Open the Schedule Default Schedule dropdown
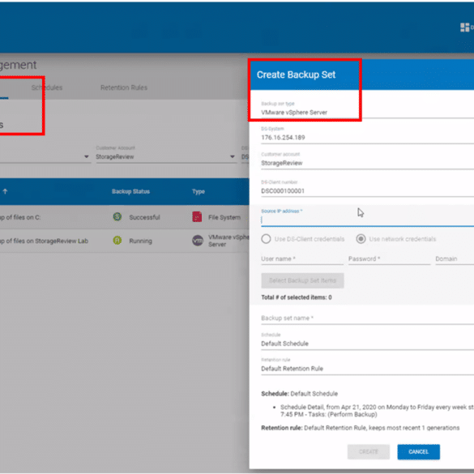 [367, 344]
